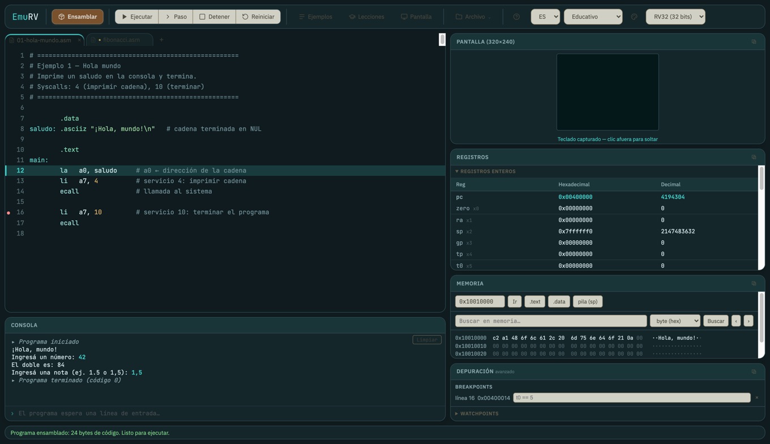Image resolution: width=770 pixels, height=444 pixels.
Task: Jump to the .data memory section
Action: (559, 302)
